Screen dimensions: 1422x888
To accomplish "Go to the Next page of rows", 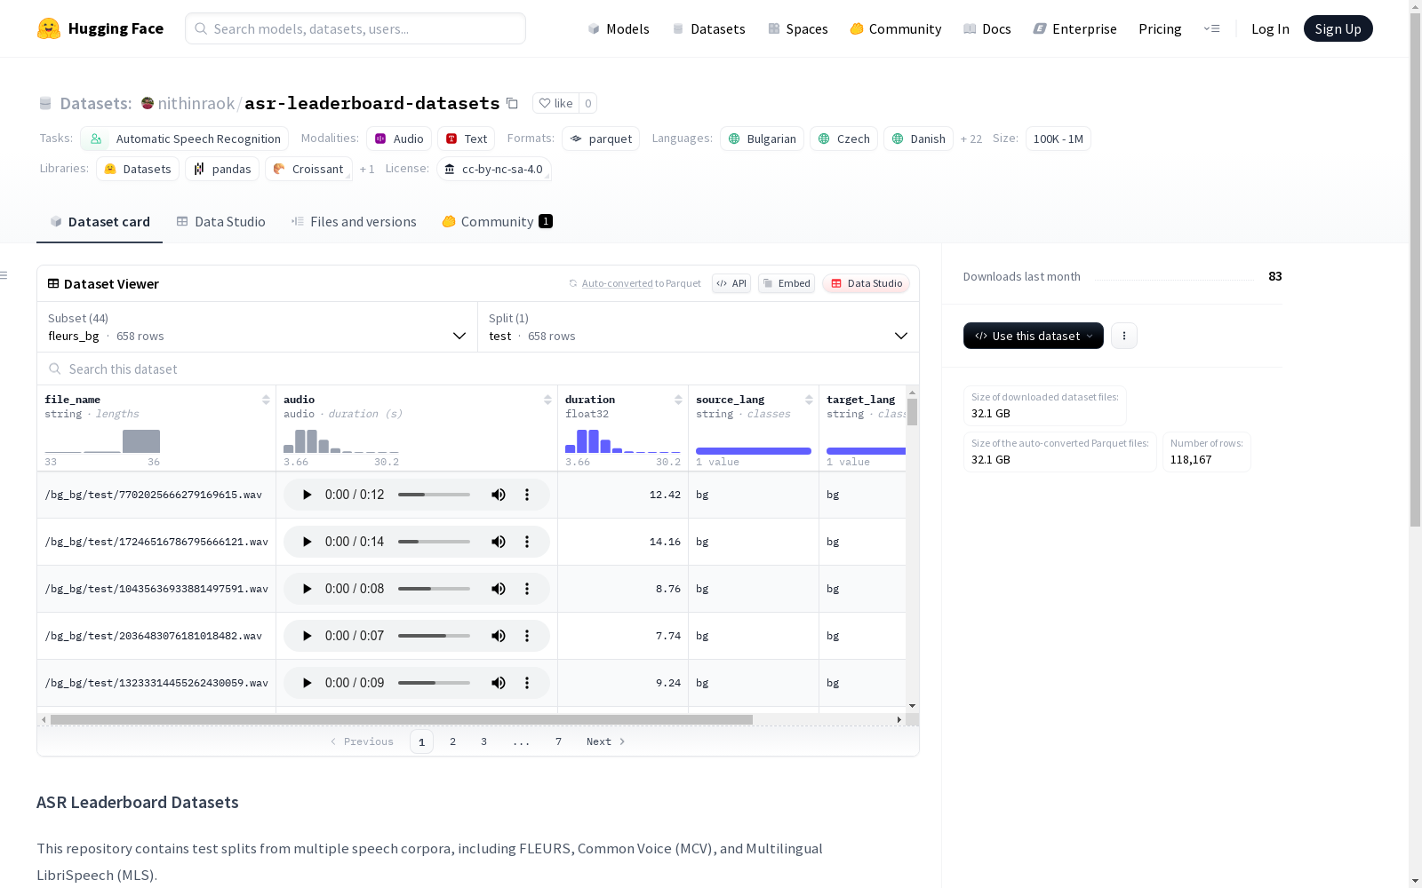I will [605, 741].
